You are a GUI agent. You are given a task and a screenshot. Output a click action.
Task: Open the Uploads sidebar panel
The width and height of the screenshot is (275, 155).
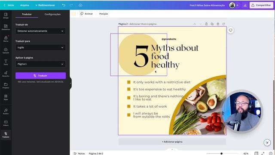pyautogui.click(x=6, y=50)
